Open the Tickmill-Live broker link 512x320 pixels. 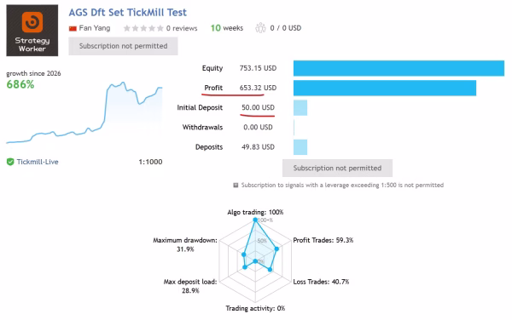pos(38,162)
